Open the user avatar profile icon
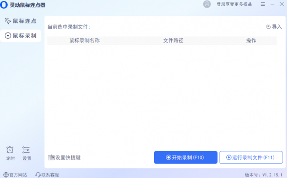The width and height of the screenshot is (287, 178). (x=207, y=4)
